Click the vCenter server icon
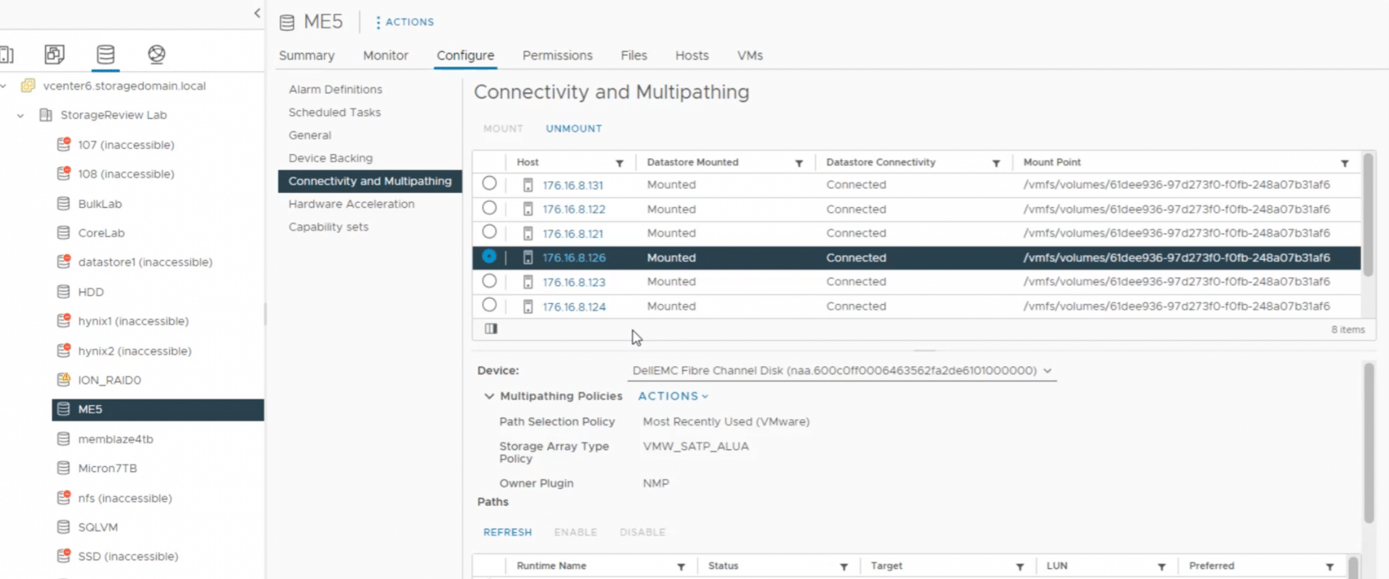 [x=28, y=85]
